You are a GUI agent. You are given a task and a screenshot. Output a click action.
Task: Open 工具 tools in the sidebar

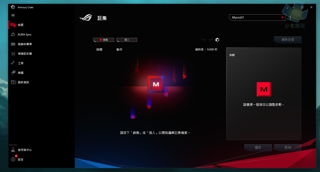20,63
